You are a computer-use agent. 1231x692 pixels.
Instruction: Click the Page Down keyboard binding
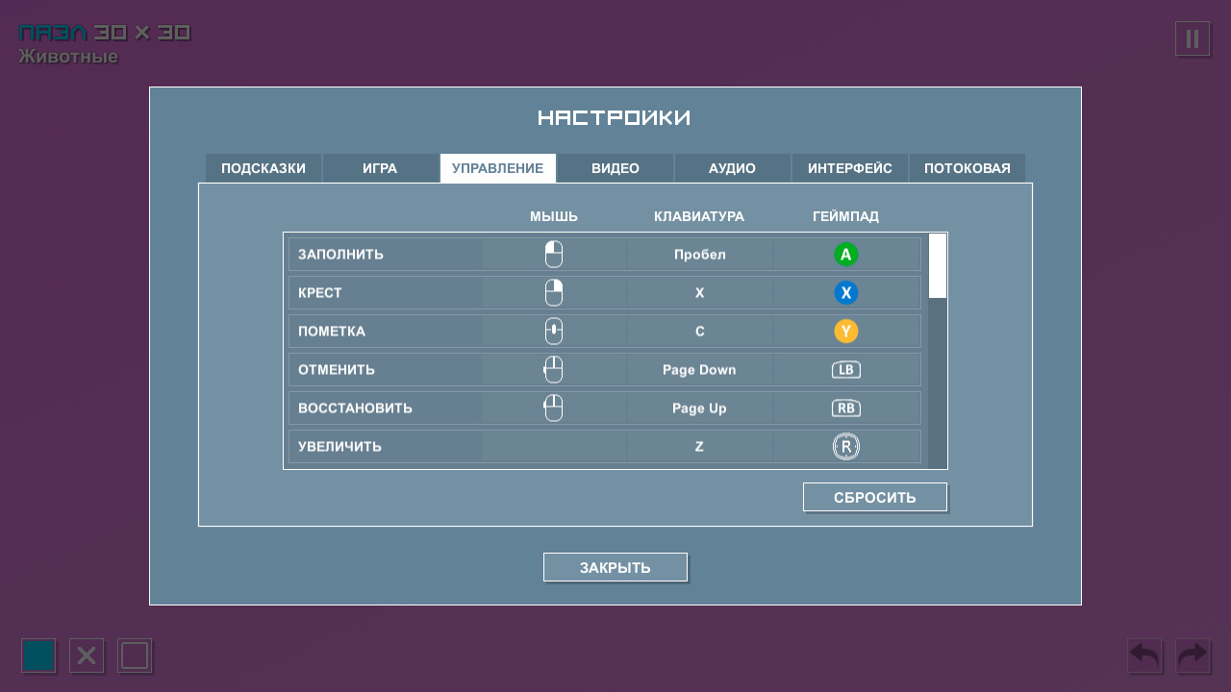(x=700, y=370)
